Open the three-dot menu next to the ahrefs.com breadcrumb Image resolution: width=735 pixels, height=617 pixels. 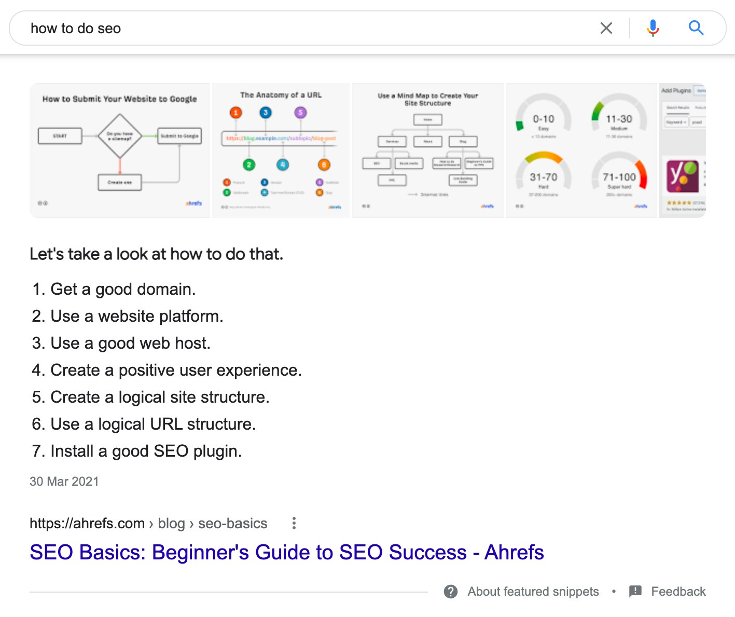pos(294,523)
